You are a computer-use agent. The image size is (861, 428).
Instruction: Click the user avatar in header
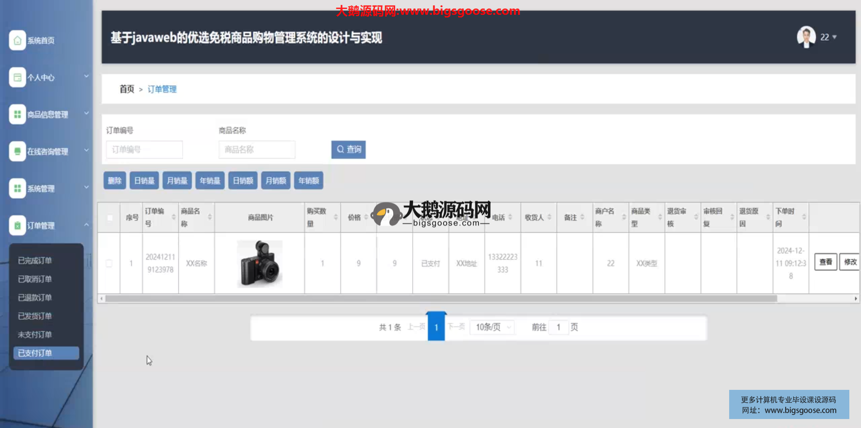click(806, 37)
